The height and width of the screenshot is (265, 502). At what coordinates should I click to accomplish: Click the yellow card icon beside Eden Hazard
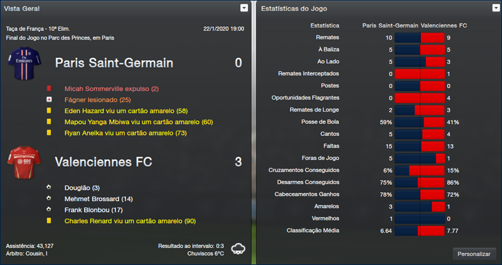pos(48,111)
